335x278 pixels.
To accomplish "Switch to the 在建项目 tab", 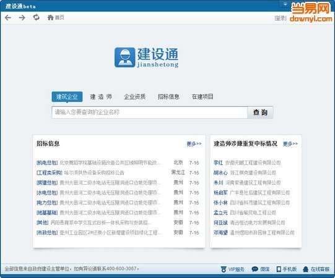I will pyautogui.click(x=202, y=97).
